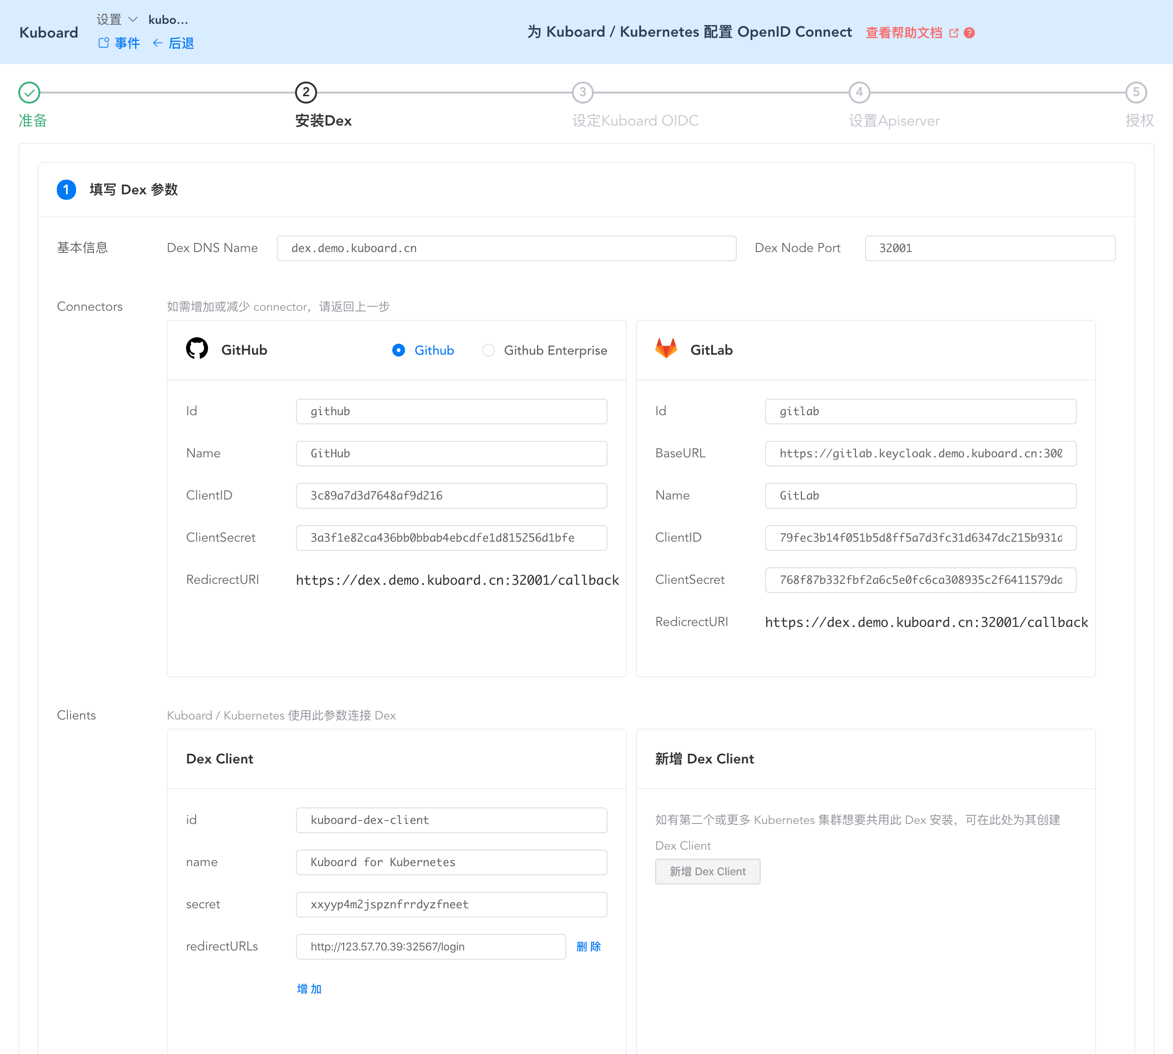This screenshot has height=1054, width=1173.
Task: Click the redirectURLs input field
Action: (431, 946)
